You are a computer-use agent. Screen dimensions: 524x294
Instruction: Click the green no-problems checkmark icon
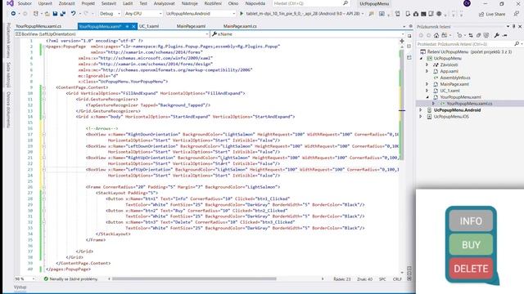[x=46, y=278]
